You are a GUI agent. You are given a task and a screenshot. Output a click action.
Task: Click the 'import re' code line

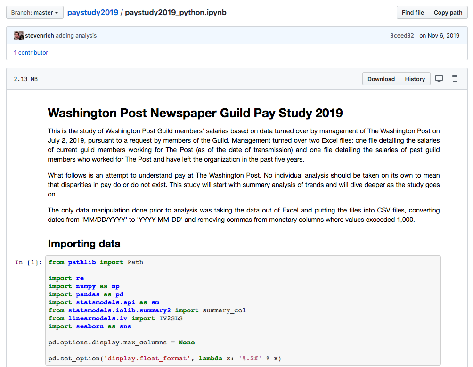click(x=66, y=278)
